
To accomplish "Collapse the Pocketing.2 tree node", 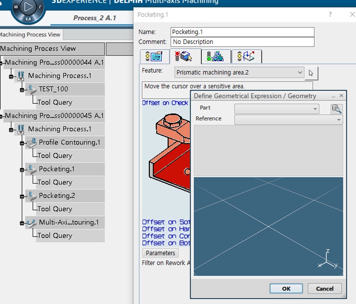I will 22,196.
